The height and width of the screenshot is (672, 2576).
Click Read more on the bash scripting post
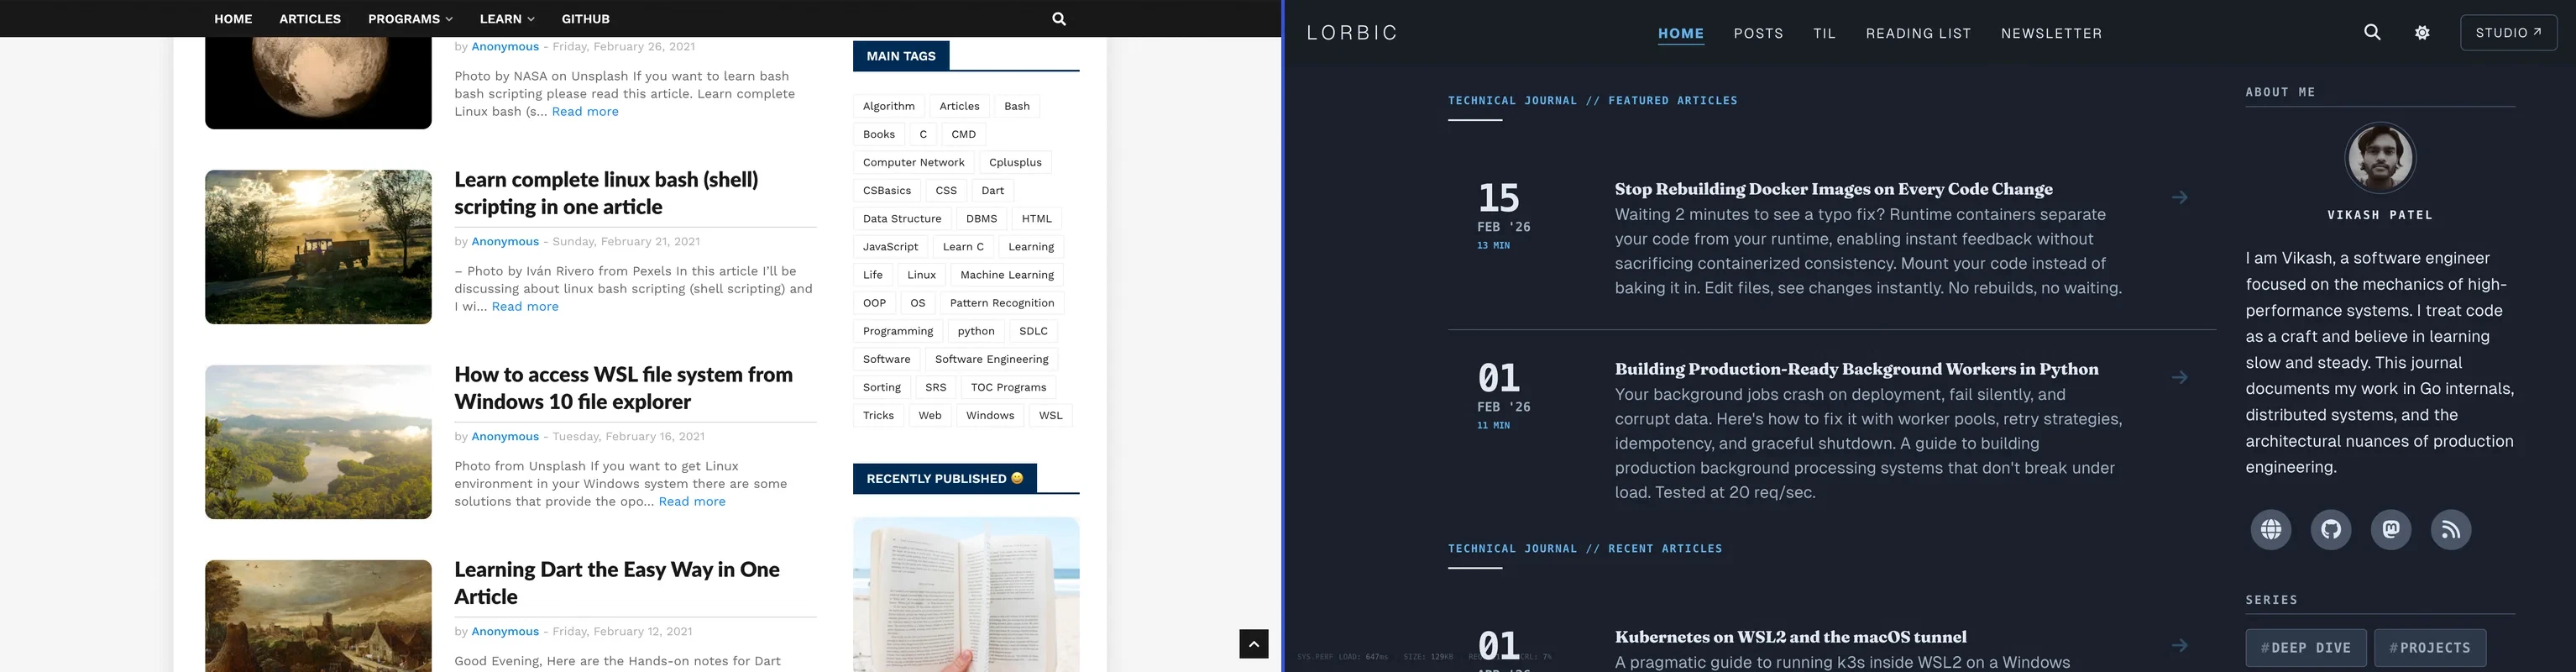point(525,307)
